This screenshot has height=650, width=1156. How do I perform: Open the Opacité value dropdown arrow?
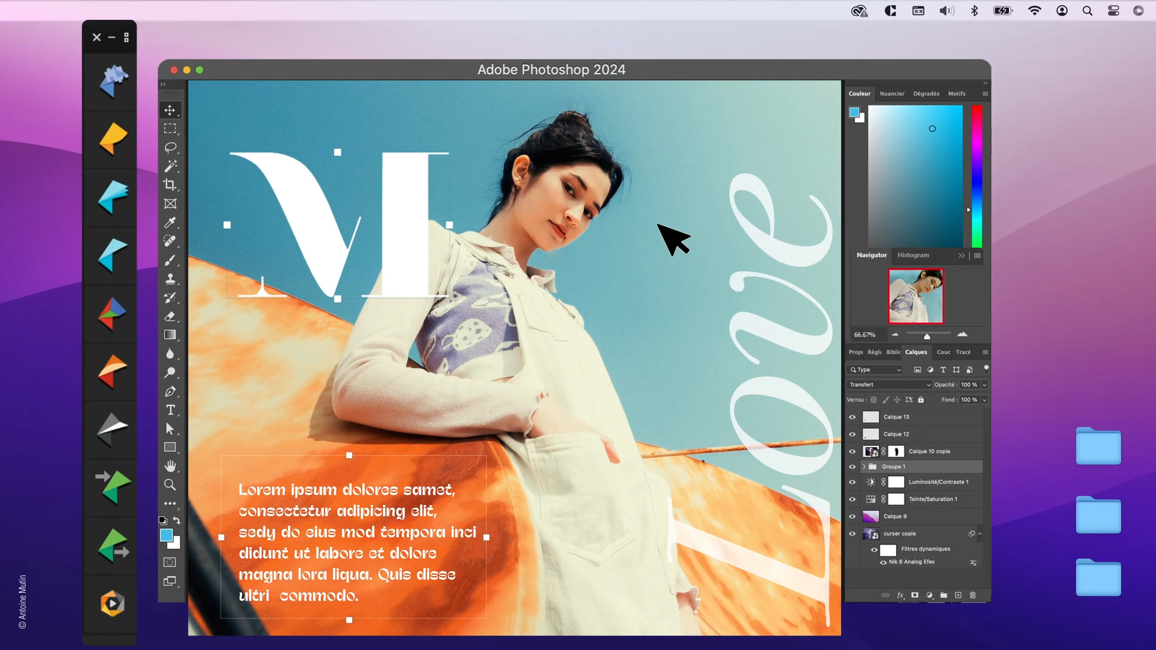pyautogui.click(x=984, y=385)
